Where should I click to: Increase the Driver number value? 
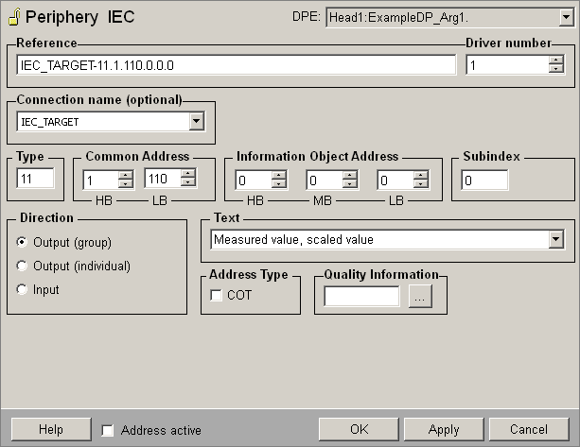pos(555,60)
